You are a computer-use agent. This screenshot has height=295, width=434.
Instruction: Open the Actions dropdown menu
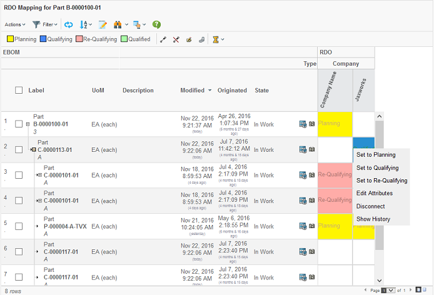[x=15, y=24]
